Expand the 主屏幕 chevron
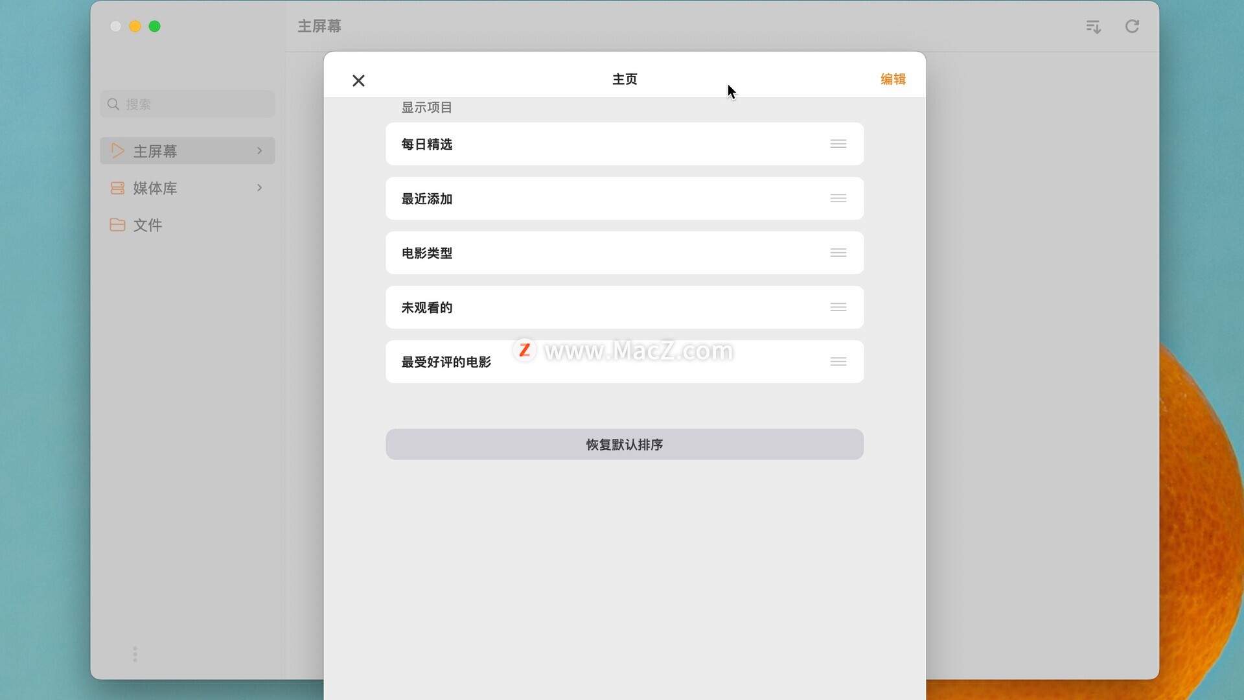Image resolution: width=1244 pixels, height=700 pixels. pos(260,151)
